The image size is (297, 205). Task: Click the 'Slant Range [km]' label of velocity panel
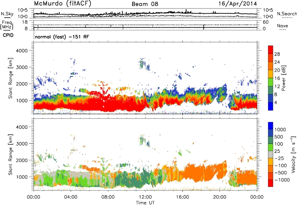pos(10,154)
